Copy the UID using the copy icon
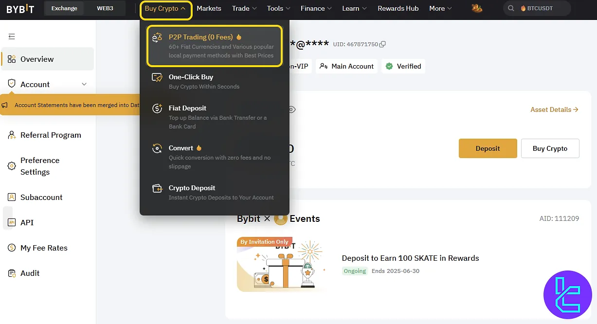This screenshot has width=597, height=324. coord(382,44)
